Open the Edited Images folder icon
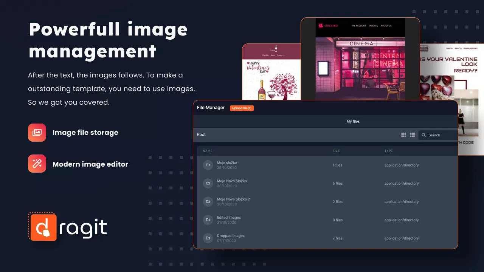The image size is (484, 272). 208,220
